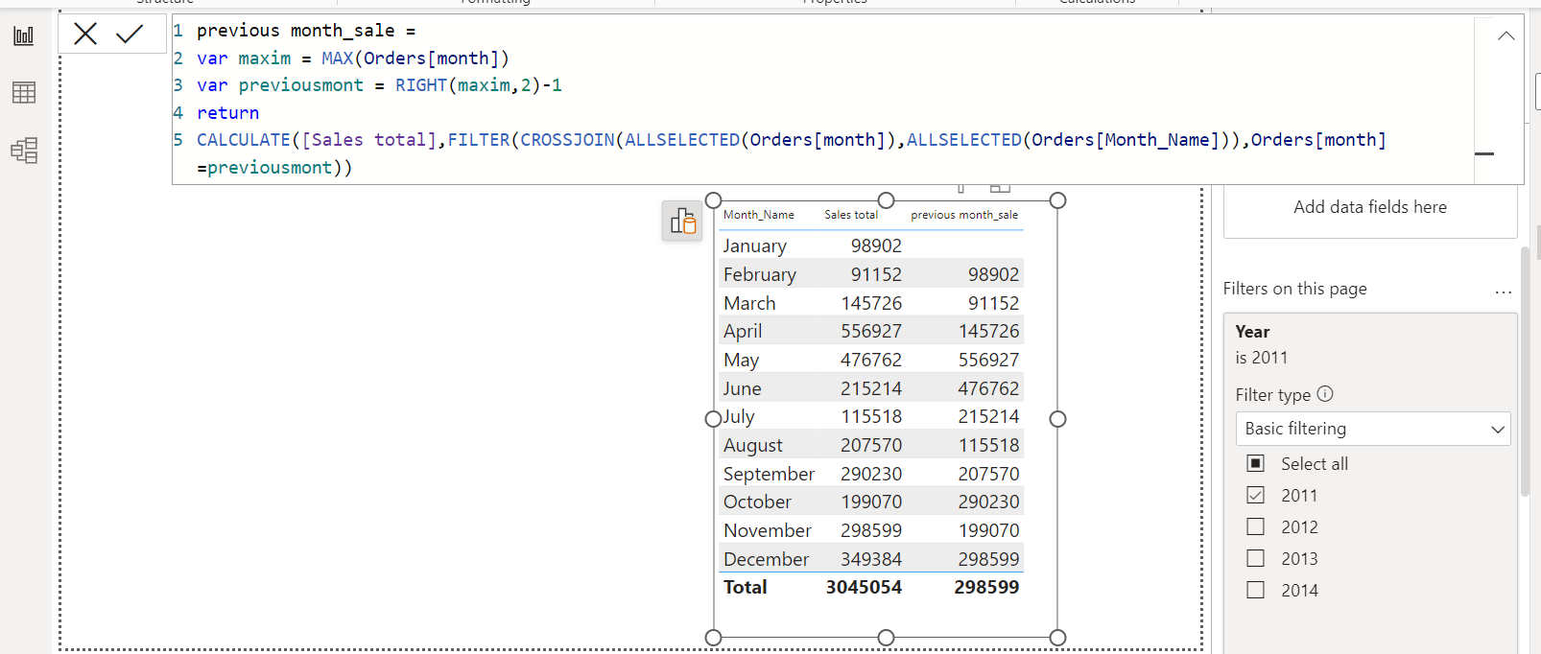Image resolution: width=1541 pixels, height=654 pixels.
Task: Click the total sales value 3045054
Action: 864,587
